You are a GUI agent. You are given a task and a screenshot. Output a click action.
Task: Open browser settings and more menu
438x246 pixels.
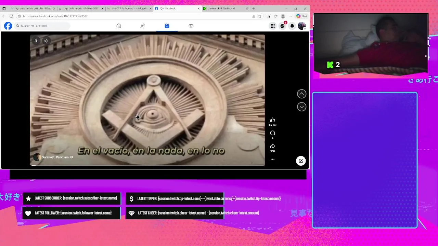290,16
